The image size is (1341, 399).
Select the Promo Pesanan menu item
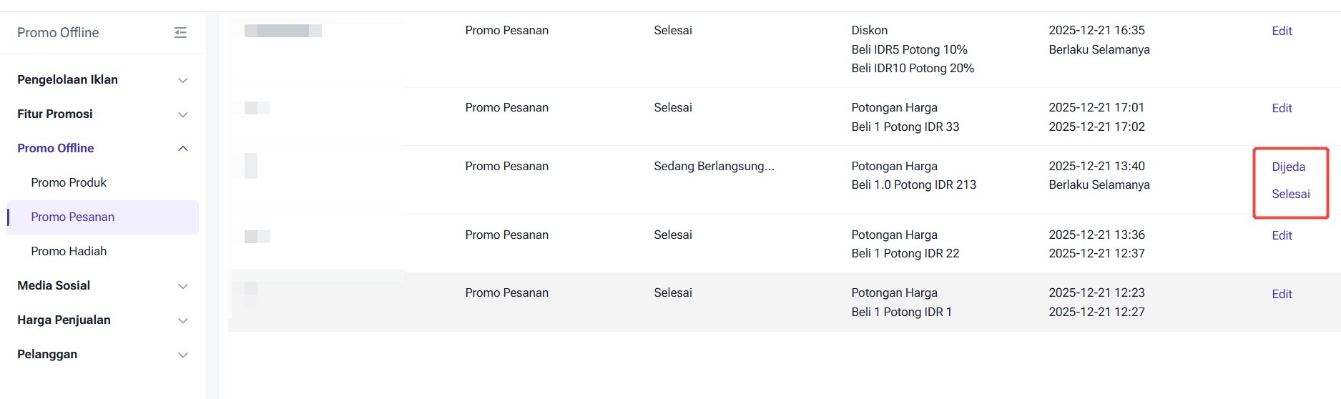[73, 217]
